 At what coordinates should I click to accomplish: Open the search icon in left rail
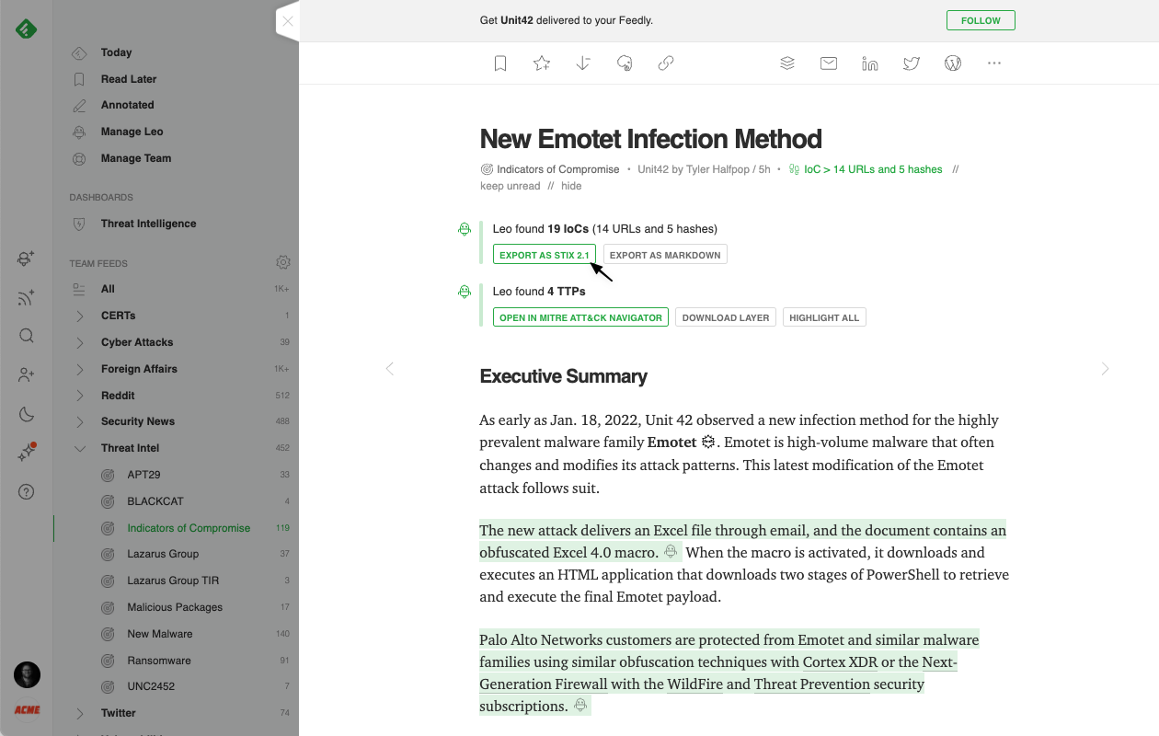click(27, 336)
